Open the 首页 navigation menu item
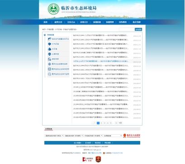 [46, 22]
